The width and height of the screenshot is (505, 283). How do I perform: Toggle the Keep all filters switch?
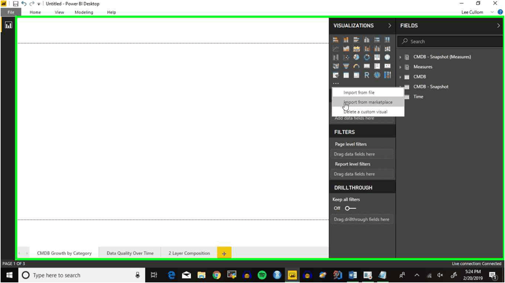pyautogui.click(x=351, y=208)
